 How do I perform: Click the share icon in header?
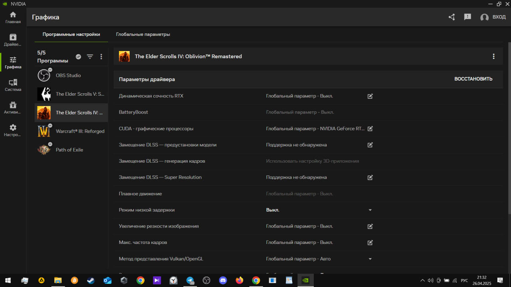coord(452,17)
